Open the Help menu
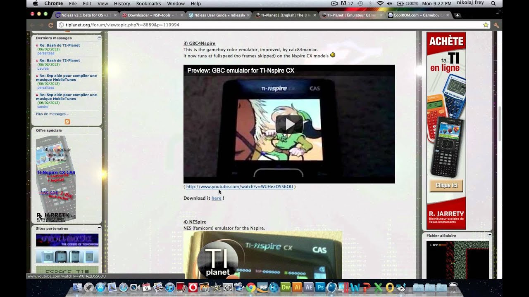This screenshot has width=529, height=297. 195,3
